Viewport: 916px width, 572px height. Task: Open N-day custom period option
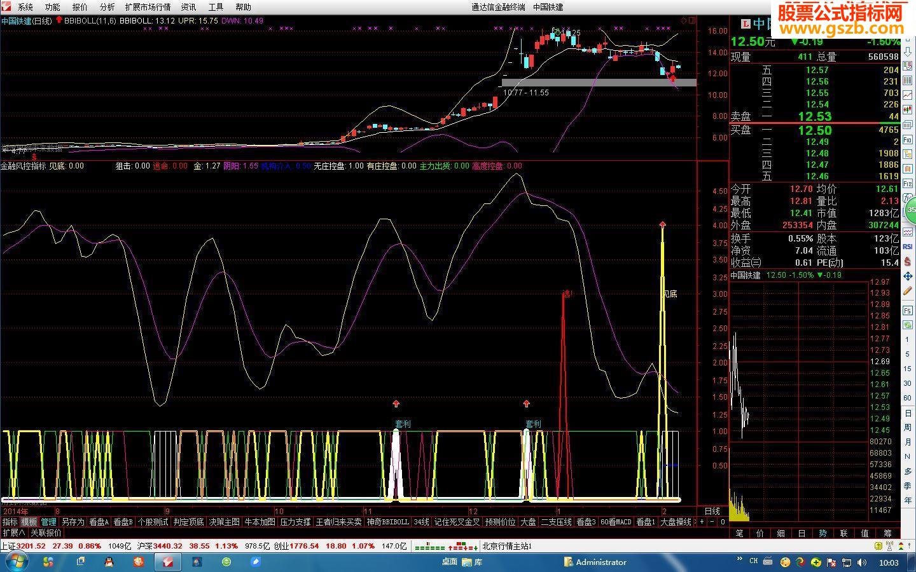click(908, 457)
